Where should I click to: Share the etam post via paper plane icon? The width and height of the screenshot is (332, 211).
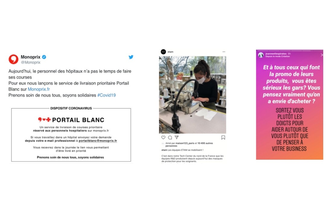pos(177,137)
